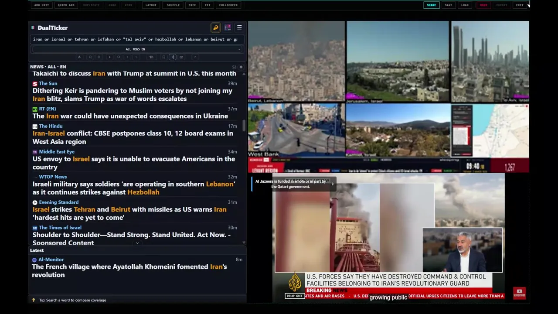Toggle the highlighted icon beside the bookmark
The height and width of the screenshot is (314, 558).
pyautogui.click(x=173, y=57)
